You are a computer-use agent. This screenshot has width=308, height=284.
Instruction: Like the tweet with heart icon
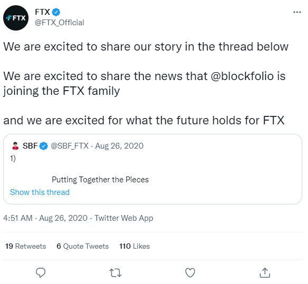point(190,272)
